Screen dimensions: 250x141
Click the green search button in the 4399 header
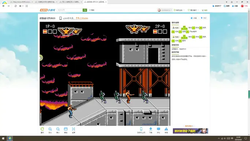click(85, 10)
